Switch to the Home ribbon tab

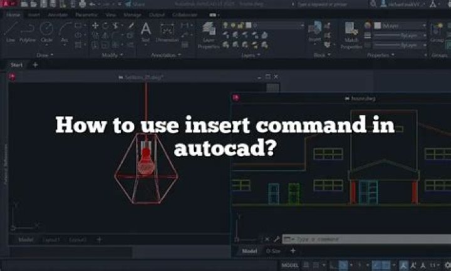click(x=13, y=14)
